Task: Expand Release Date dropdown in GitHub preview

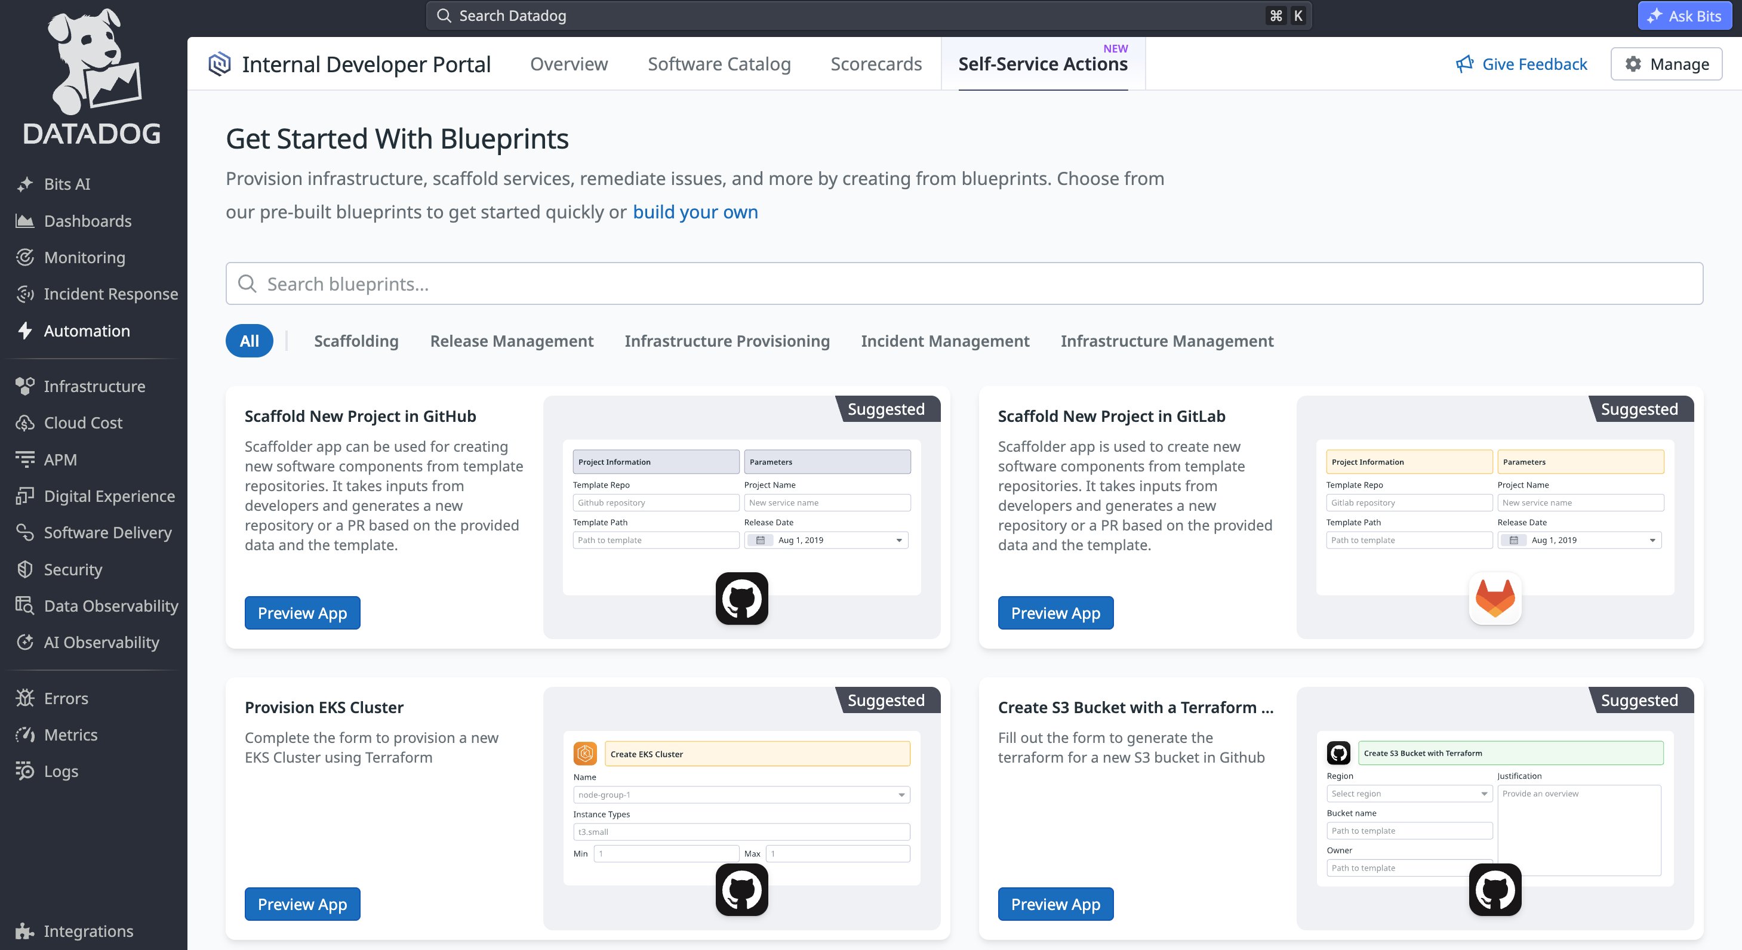Action: (x=898, y=540)
